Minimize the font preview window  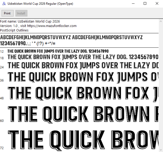(133, 4)
